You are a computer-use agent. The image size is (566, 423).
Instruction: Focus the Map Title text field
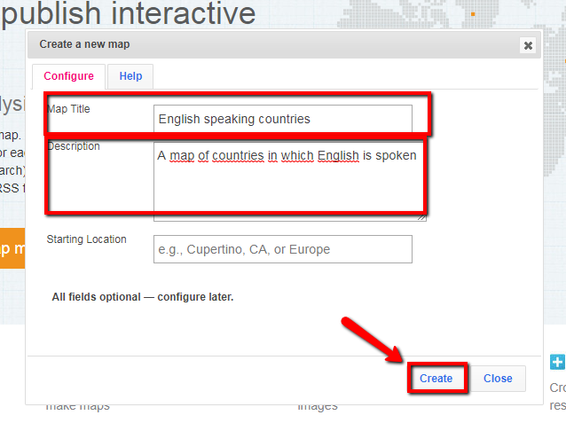click(x=282, y=119)
